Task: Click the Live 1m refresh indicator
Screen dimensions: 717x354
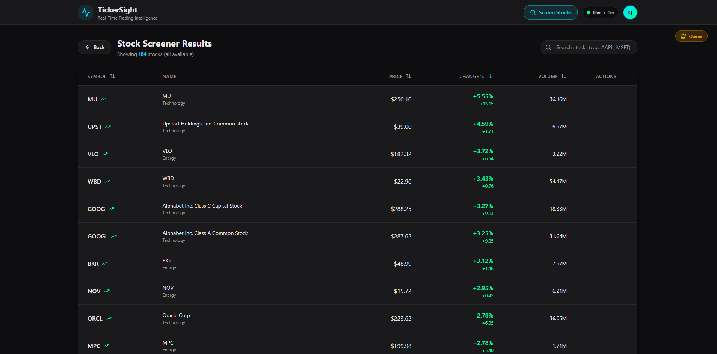Action: (601, 12)
